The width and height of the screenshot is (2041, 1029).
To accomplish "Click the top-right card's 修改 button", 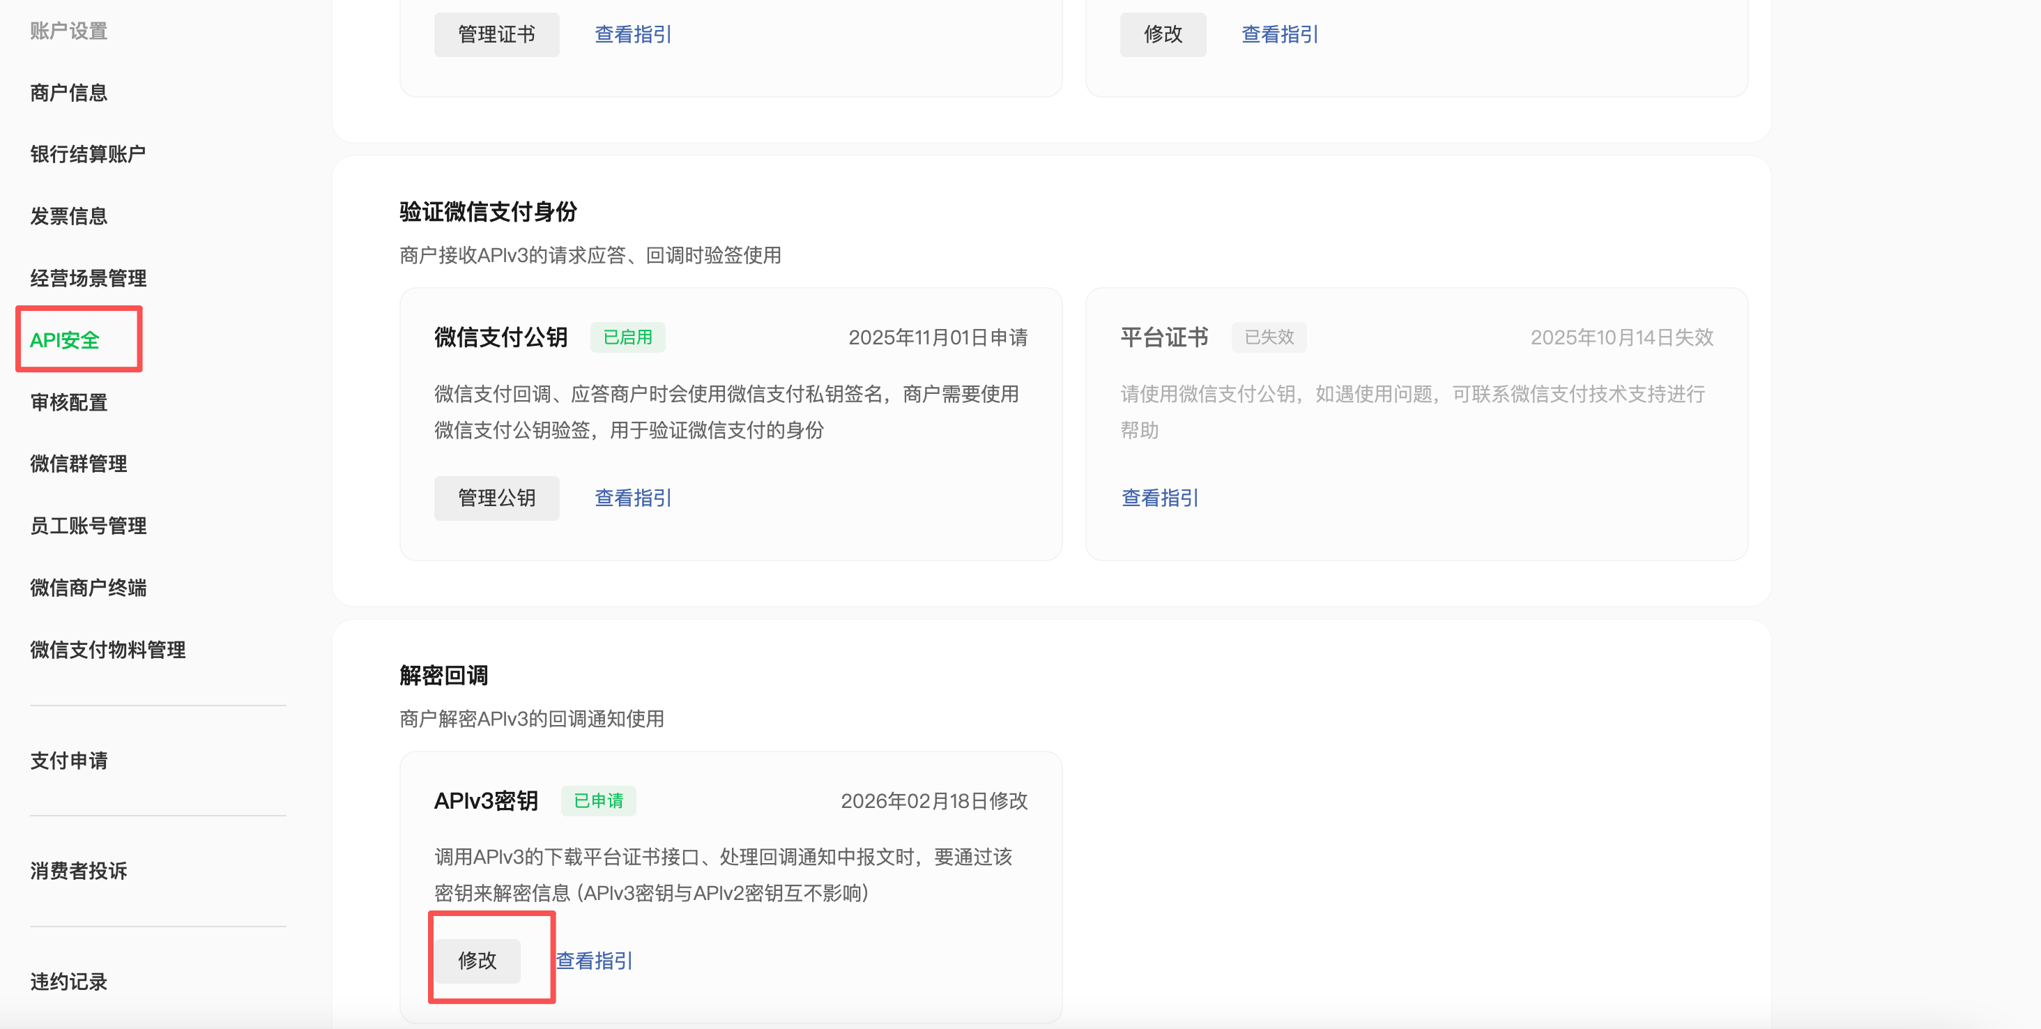I will 1162,34.
